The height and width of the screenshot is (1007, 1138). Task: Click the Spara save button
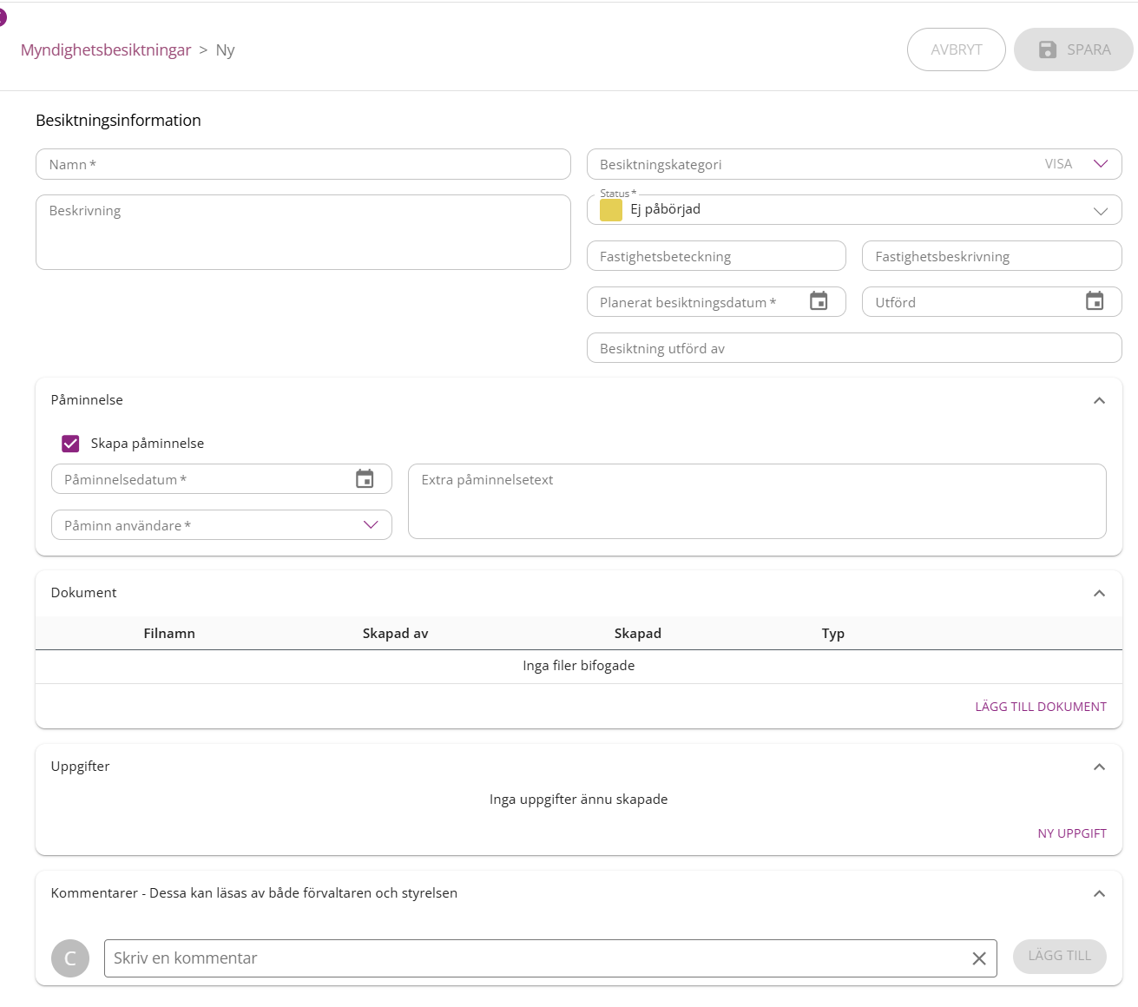point(1074,49)
